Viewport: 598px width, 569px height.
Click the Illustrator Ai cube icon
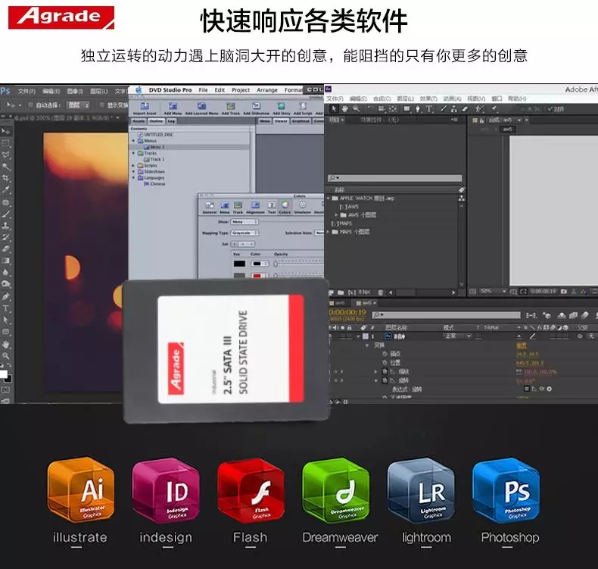click(80, 490)
